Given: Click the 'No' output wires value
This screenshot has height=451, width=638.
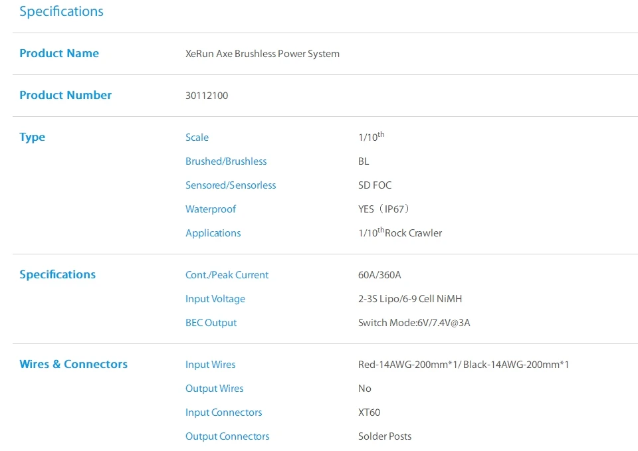Looking at the screenshot, I should (x=365, y=389).
